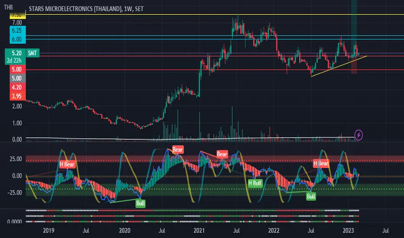Viewport: 404px width, 238px height.
Task: Click the Bear label near mid-2020
Action: coord(178,149)
